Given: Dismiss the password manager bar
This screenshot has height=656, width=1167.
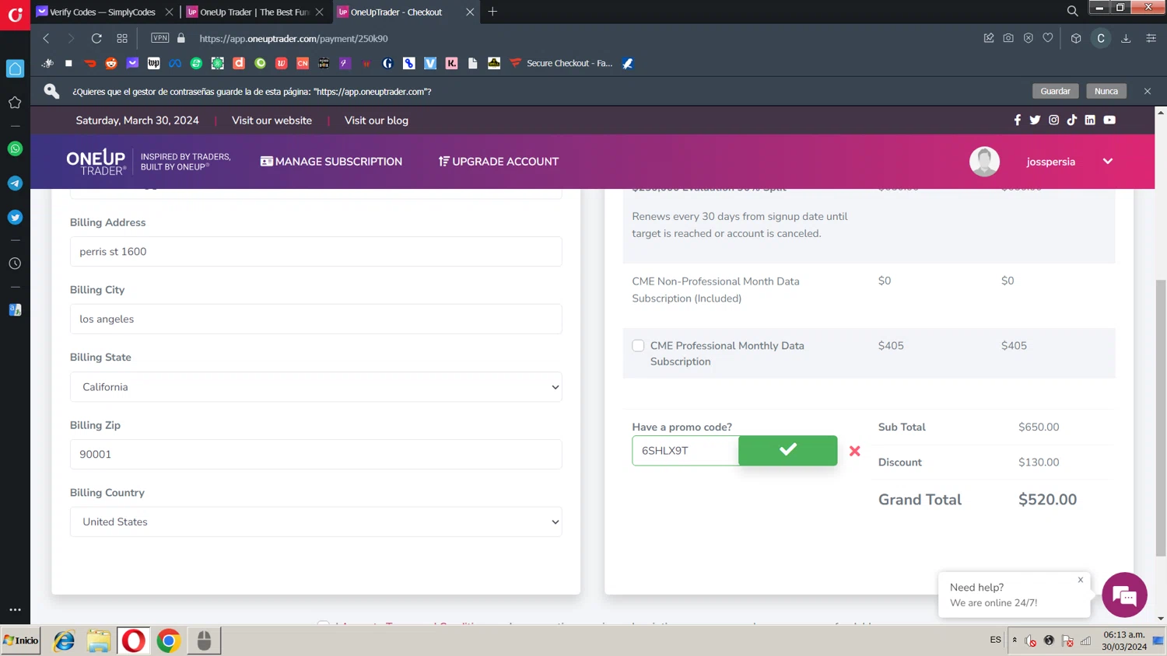Looking at the screenshot, I should click(x=1148, y=91).
